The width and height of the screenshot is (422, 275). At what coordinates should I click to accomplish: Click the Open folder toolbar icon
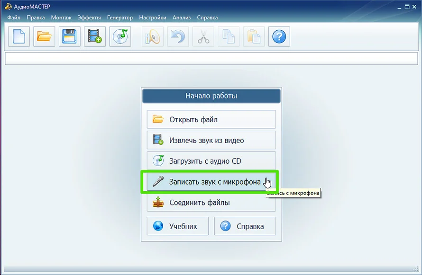[44, 36]
